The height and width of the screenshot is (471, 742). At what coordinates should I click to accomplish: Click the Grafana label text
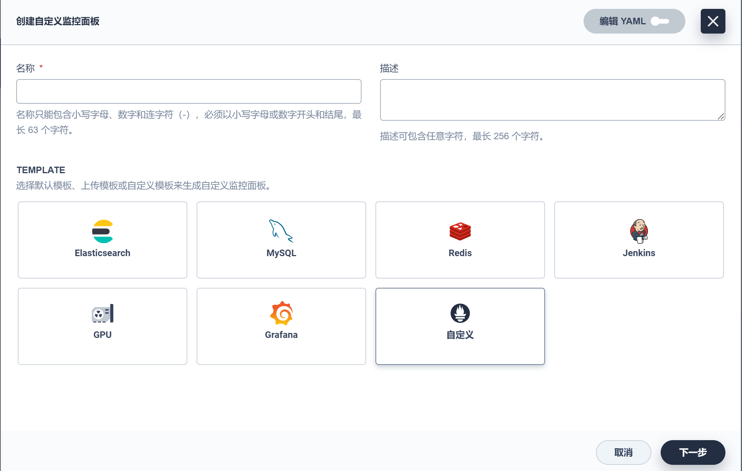[x=281, y=335]
